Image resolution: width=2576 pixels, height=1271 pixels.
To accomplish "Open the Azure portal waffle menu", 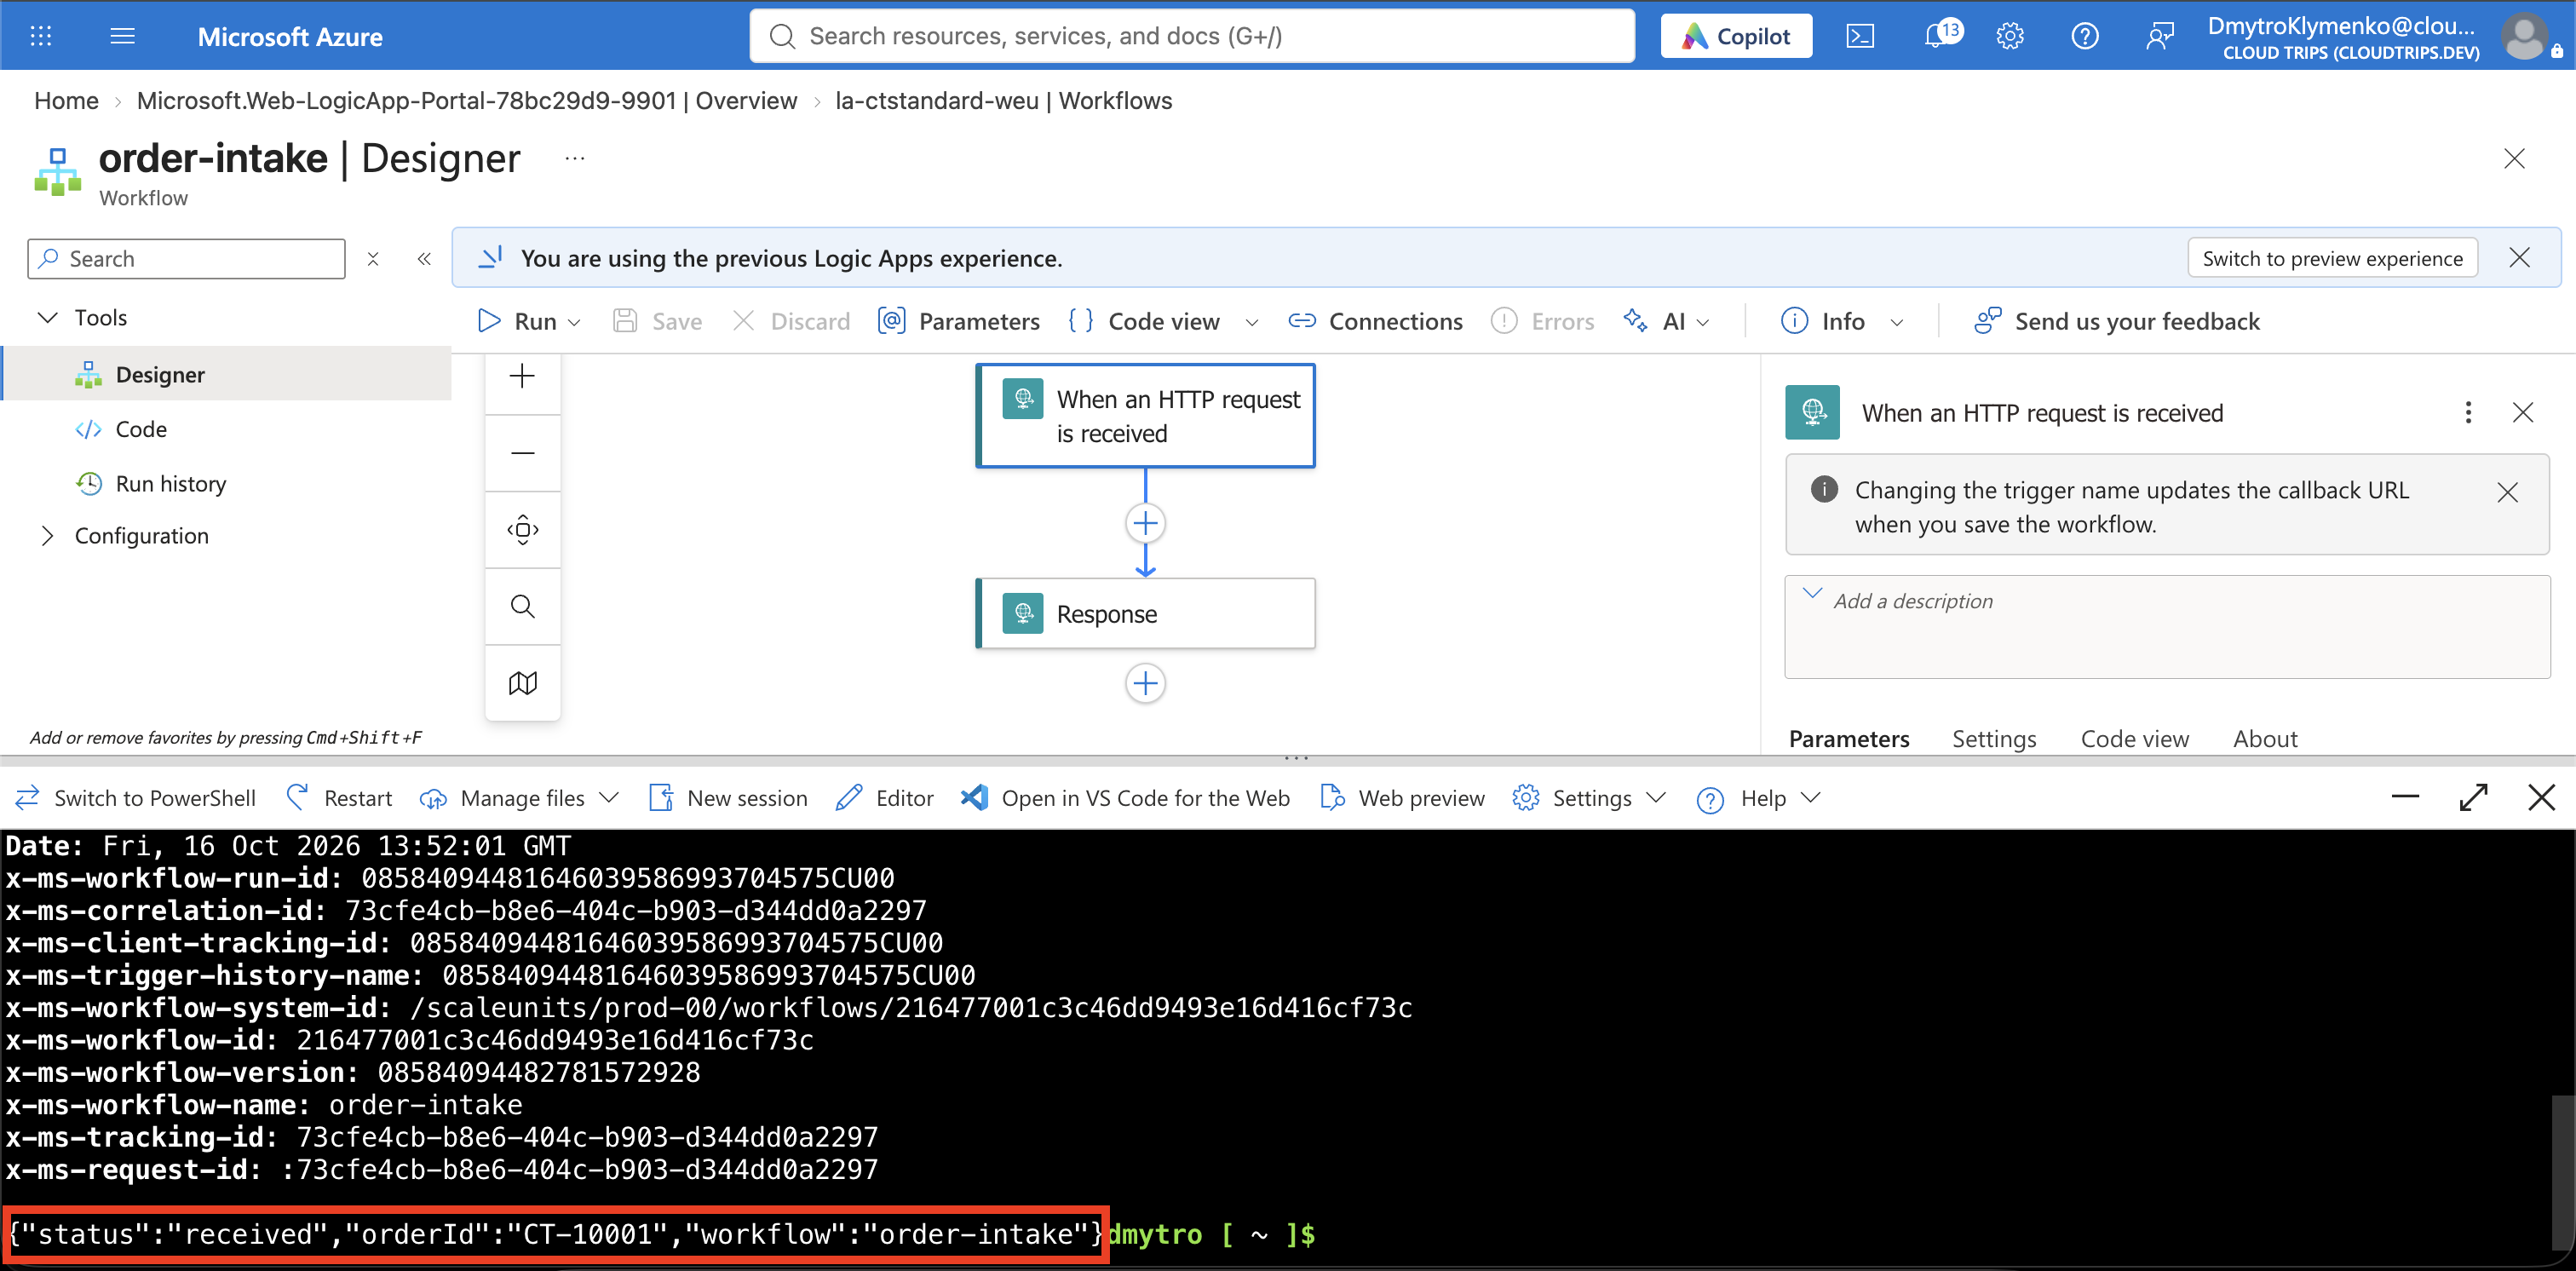I will point(40,37).
